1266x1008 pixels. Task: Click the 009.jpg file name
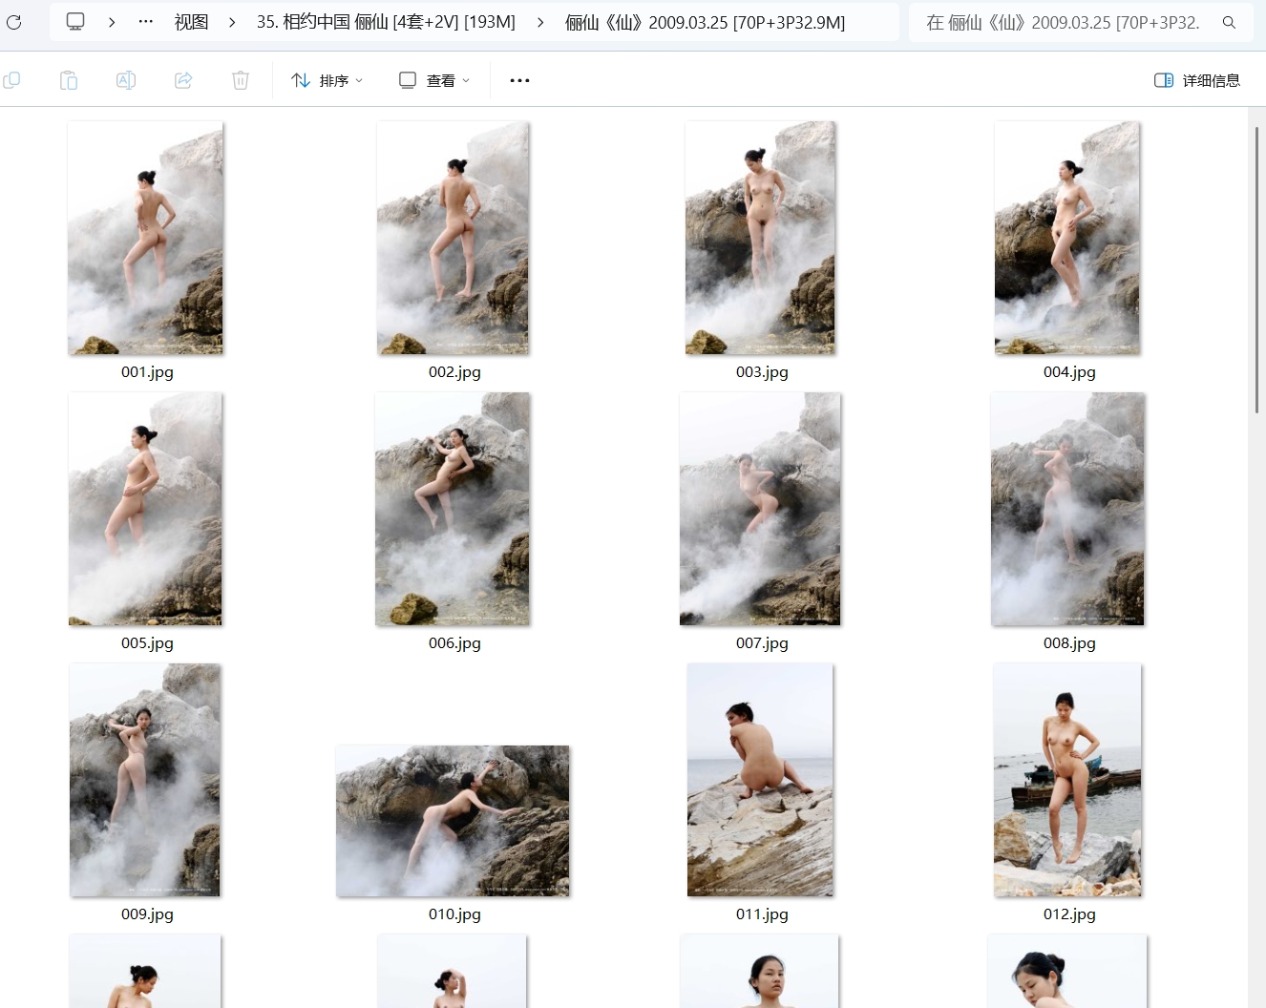pos(147,914)
